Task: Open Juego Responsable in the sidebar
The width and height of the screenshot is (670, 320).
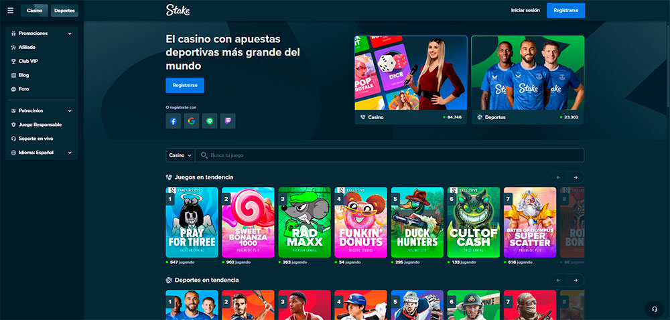Action: [x=42, y=125]
